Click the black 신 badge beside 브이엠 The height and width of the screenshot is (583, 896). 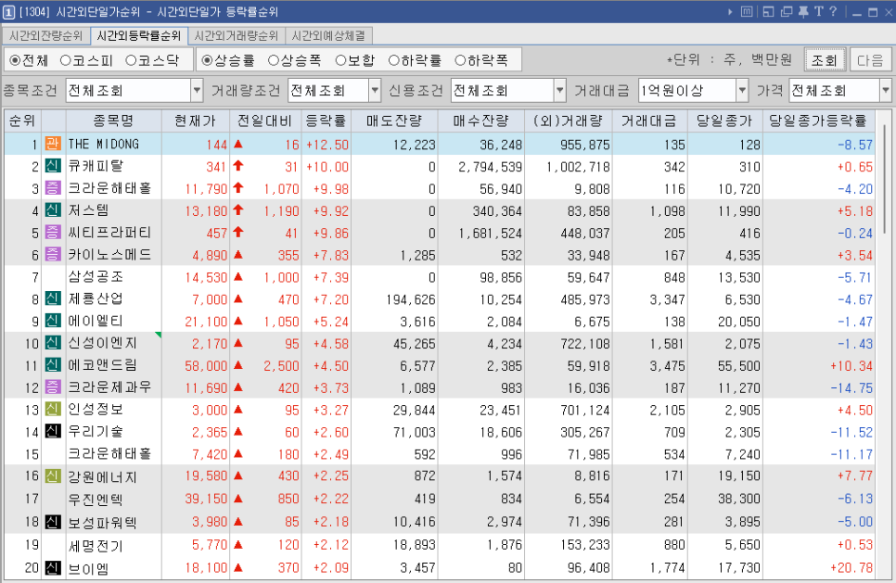(53, 567)
